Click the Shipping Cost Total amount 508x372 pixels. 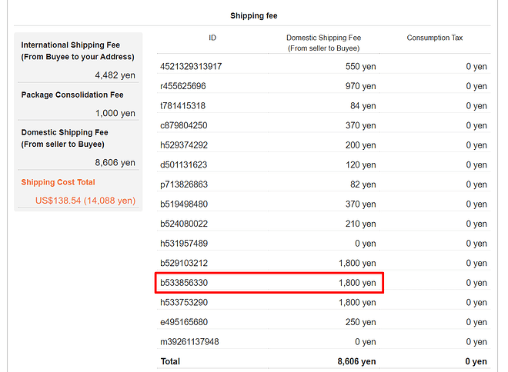pyautogui.click(x=85, y=201)
